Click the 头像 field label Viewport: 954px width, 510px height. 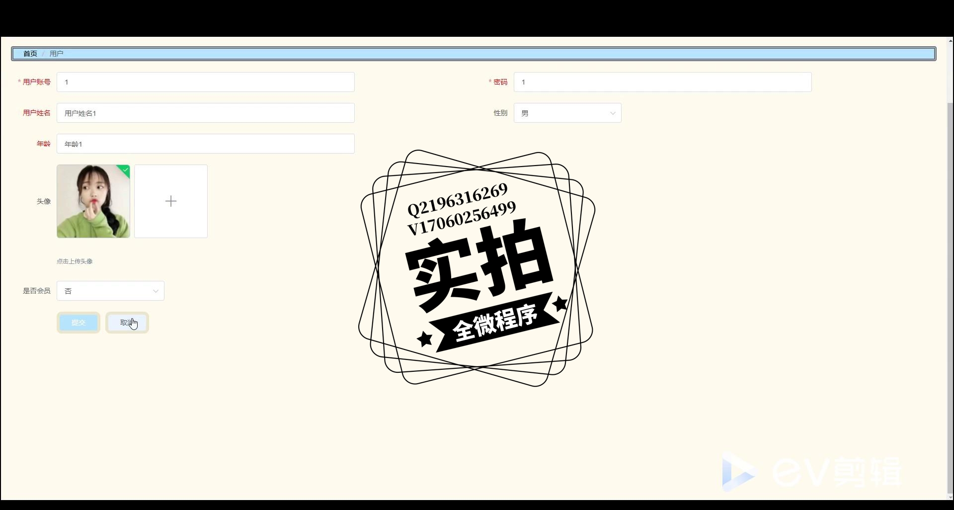(x=44, y=201)
